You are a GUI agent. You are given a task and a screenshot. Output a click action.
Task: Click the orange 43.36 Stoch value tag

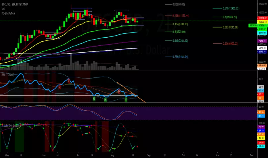[x=261, y=112]
